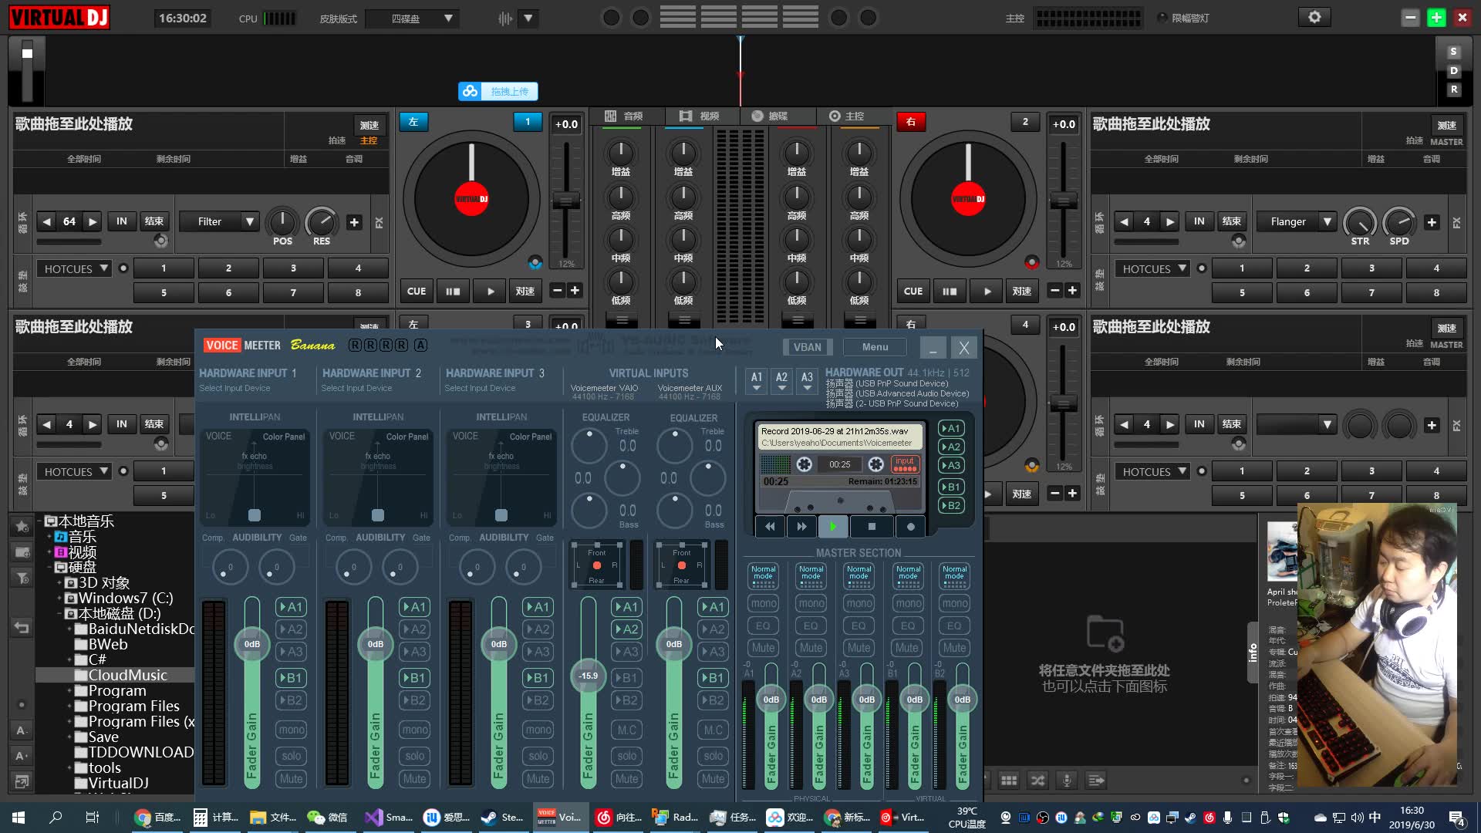Open the Flanger effect dropdown on deck 2

(x=1327, y=221)
